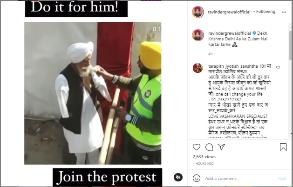Focus the Add a comment field

pyautogui.click(x=239, y=179)
